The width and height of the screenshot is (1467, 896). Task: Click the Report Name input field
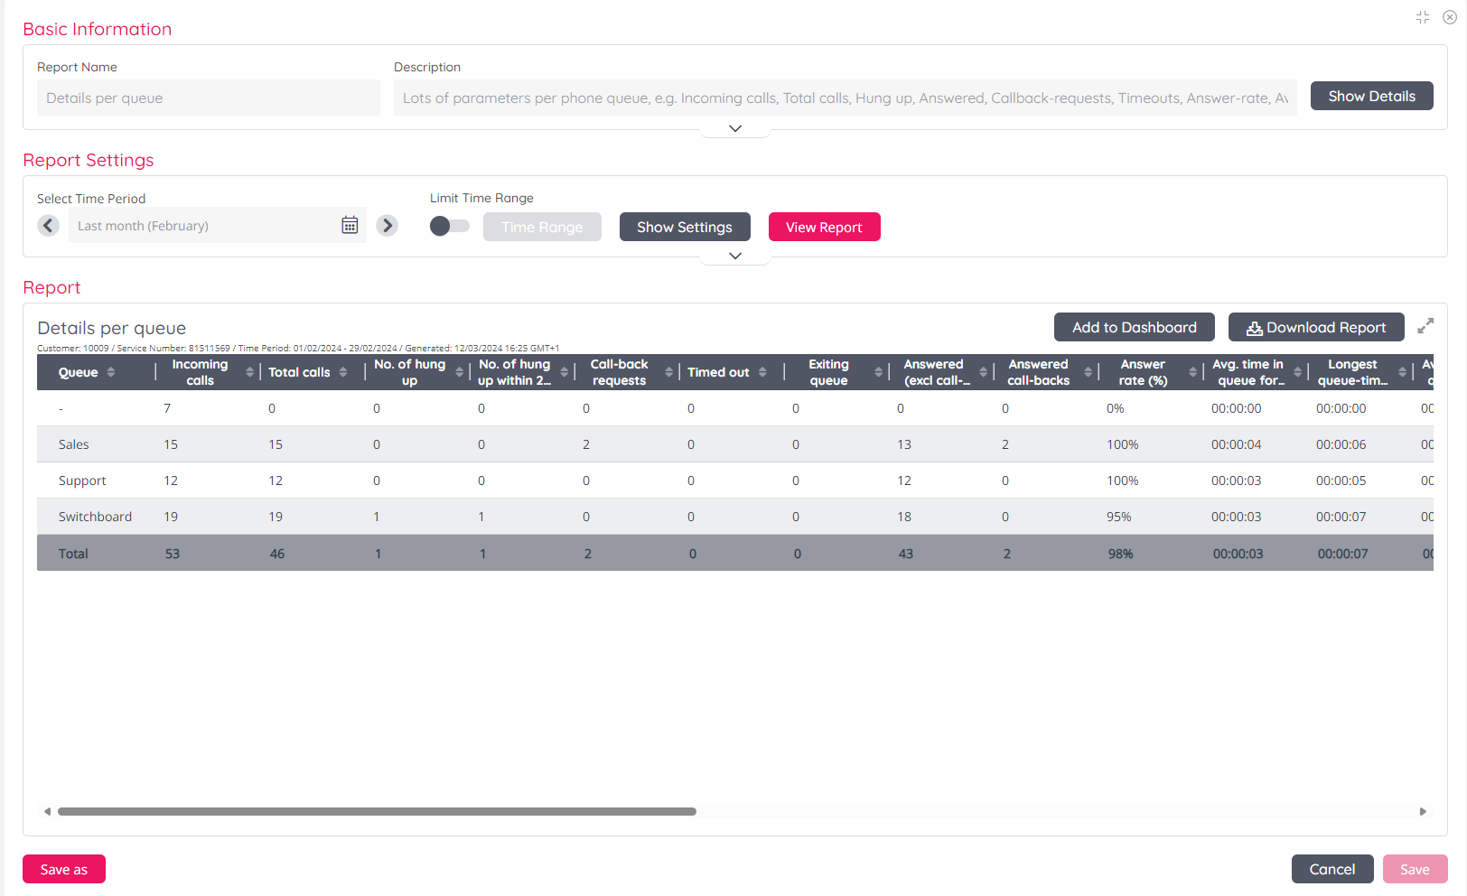click(208, 98)
